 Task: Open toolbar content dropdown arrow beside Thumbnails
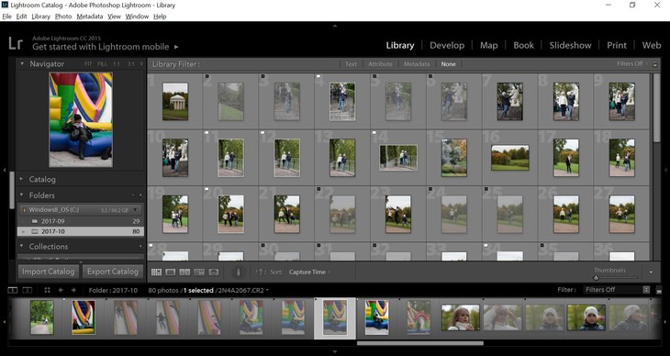(x=651, y=273)
